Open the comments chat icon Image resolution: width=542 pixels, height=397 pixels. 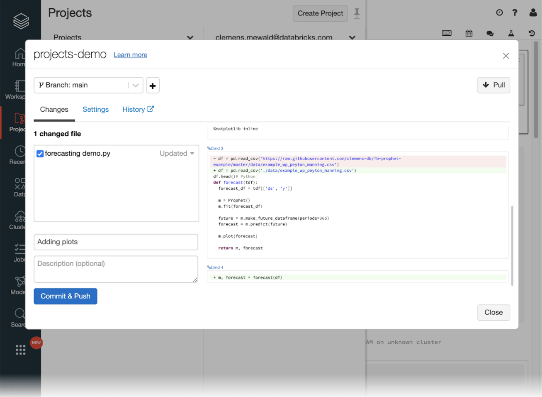(x=490, y=33)
